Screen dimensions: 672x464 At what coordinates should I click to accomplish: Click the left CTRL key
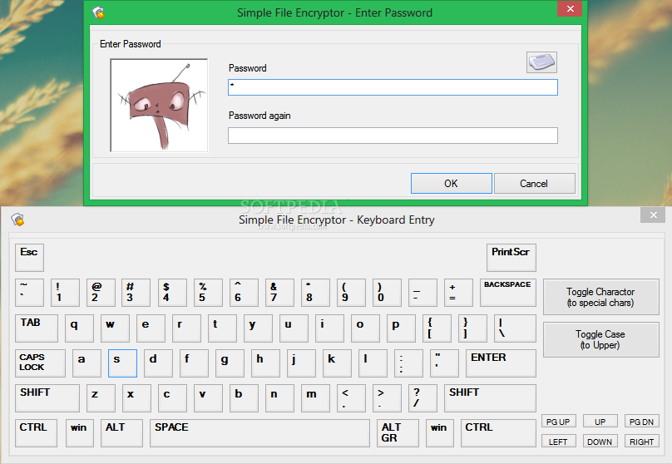click(36, 433)
